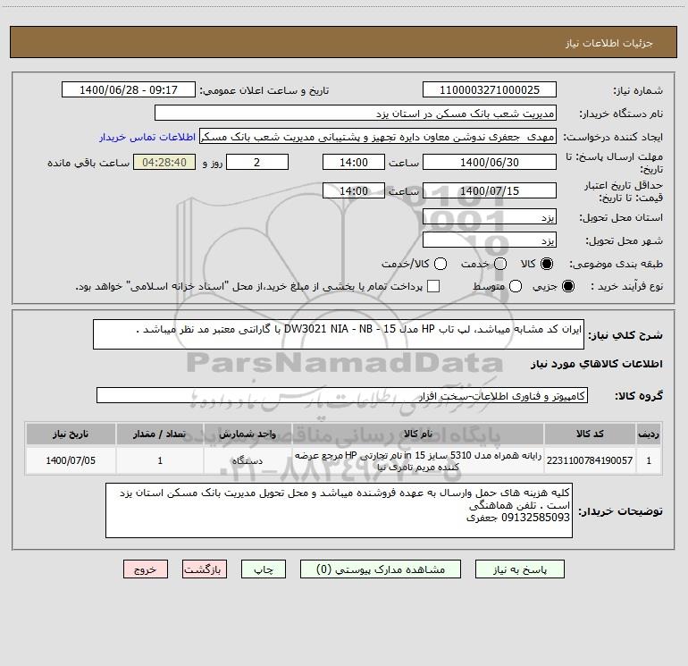Click the unit cell دستگاه

248,460
